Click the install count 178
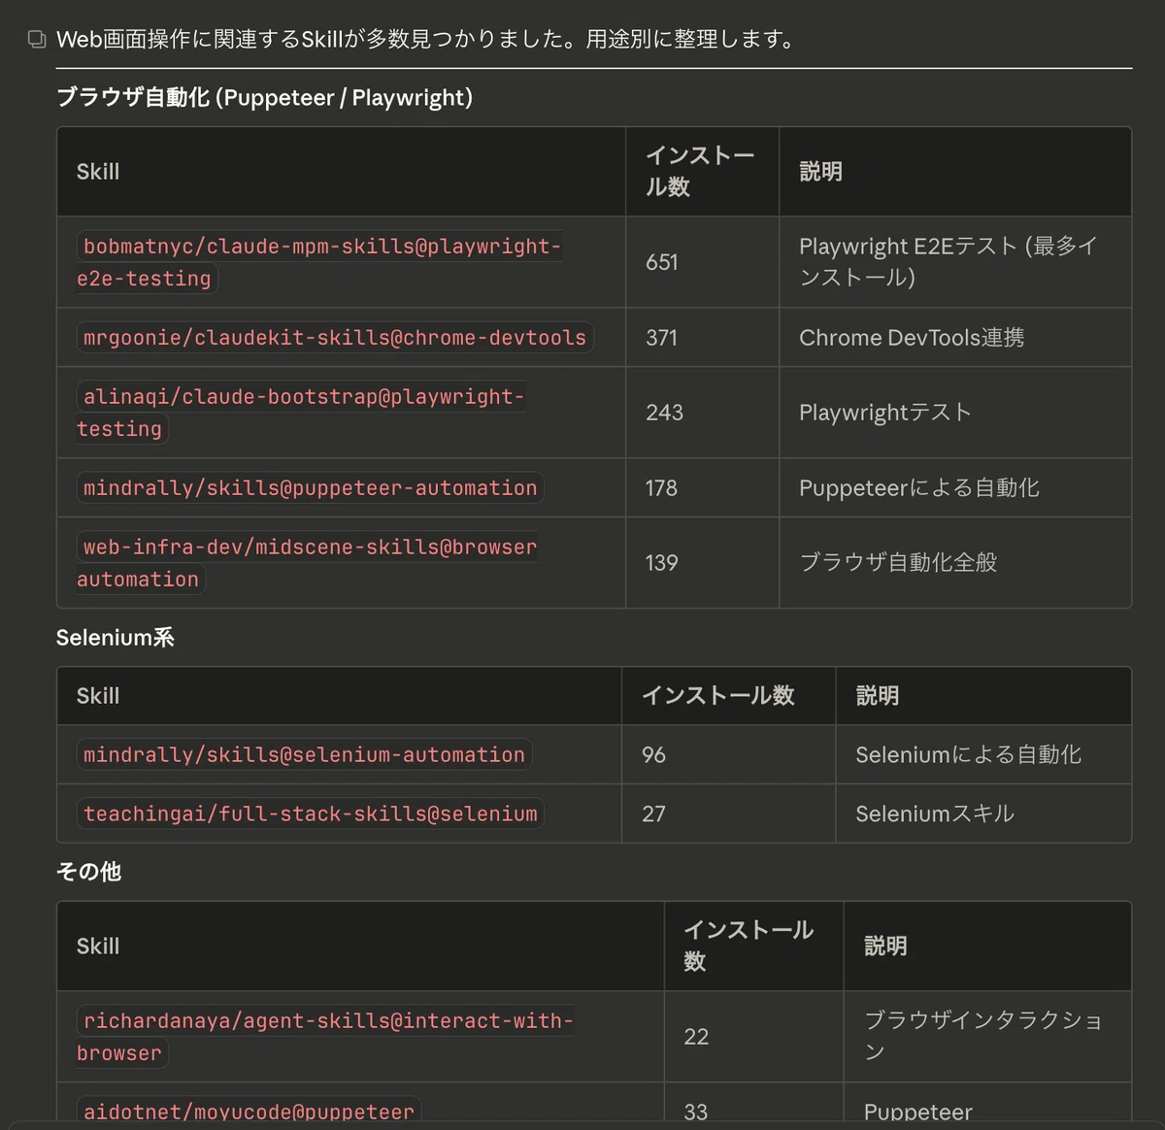 pos(662,488)
